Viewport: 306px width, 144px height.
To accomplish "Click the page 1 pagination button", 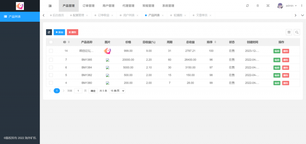I will coord(57,91).
